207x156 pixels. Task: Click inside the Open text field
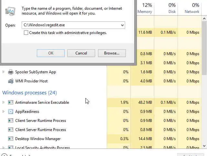(x=71, y=25)
